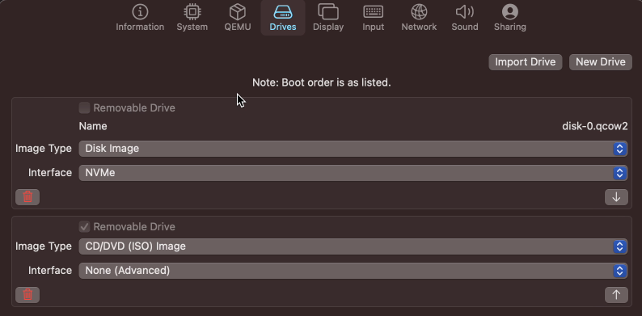This screenshot has height=316, width=642.
Task: Open the Information settings tab
Action: [140, 19]
